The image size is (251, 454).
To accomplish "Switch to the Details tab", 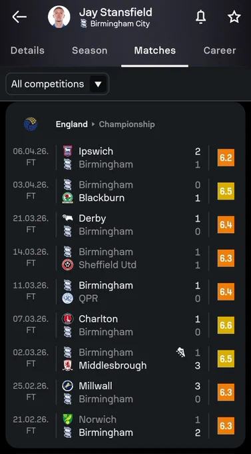I will tap(27, 50).
